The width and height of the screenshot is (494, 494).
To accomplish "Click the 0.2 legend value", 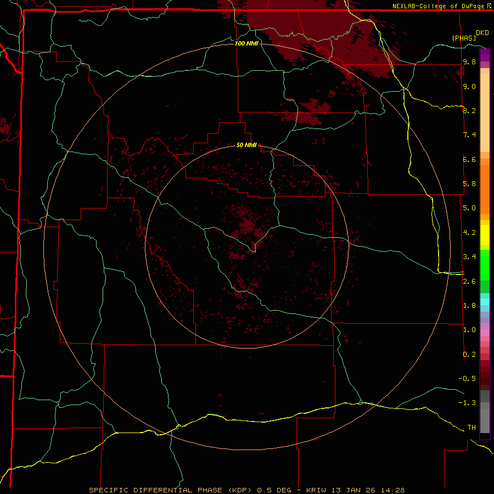I will coord(469,355).
